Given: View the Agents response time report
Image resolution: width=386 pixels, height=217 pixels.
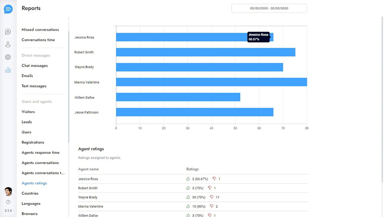Looking at the screenshot, I should [x=41, y=152].
